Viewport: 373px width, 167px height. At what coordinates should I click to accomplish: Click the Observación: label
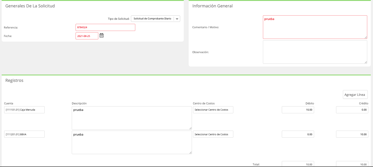(200, 52)
